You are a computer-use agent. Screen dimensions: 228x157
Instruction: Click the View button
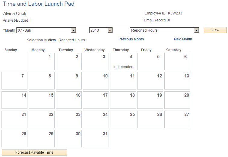[x=215, y=30]
